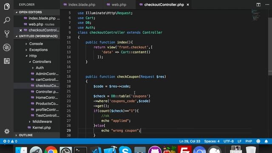Image resolution: width=272 pixels, height=153 pixels.
Task: Open the Search view icon
Action: (x=7, y=20)
